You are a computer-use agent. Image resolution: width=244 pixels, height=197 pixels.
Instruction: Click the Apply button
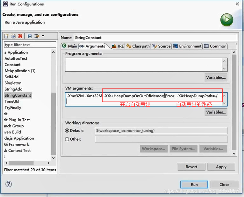[x=221, y=167]
